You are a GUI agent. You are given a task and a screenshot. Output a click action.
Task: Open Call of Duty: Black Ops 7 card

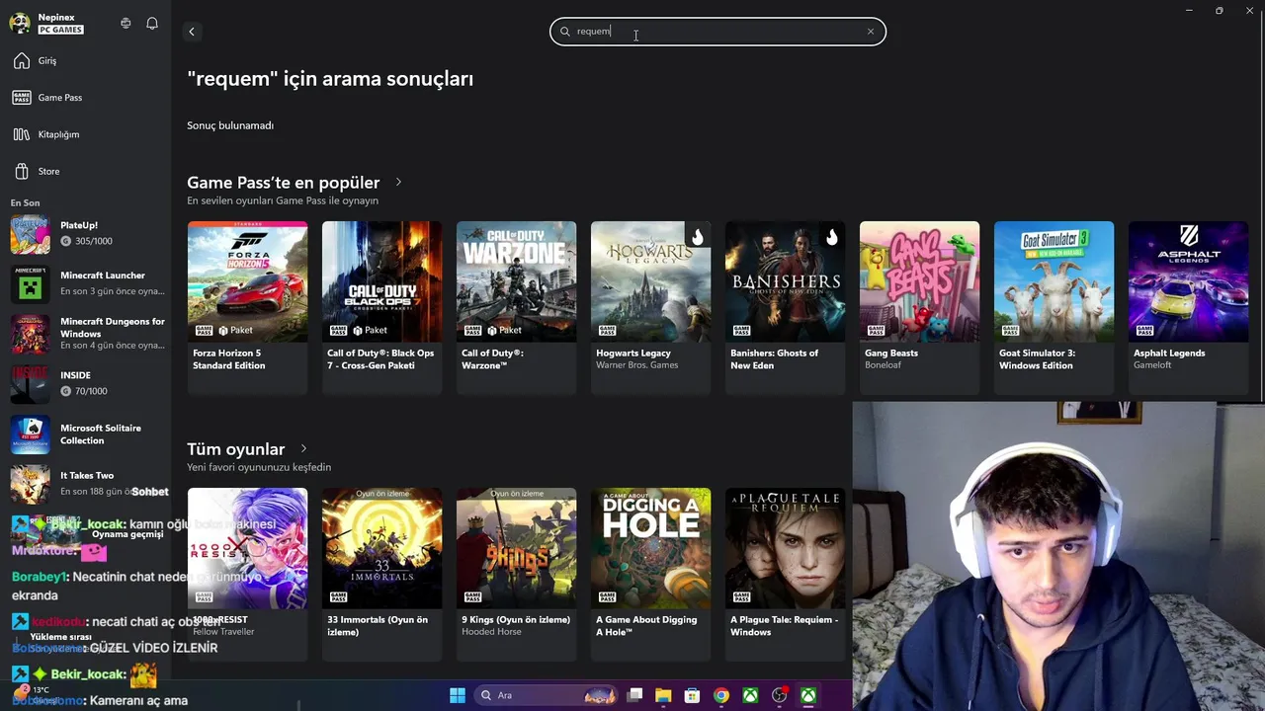381,307
